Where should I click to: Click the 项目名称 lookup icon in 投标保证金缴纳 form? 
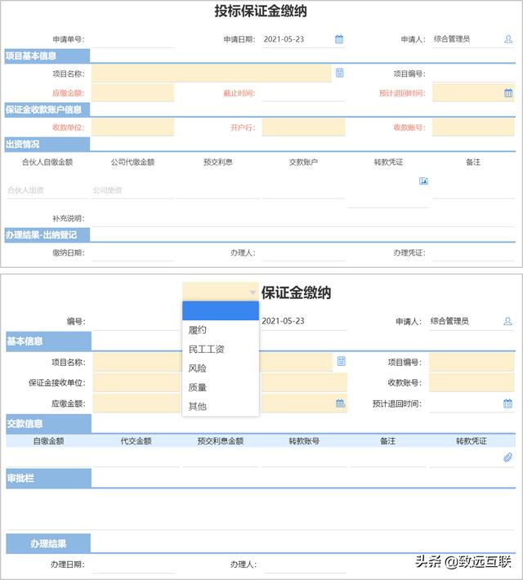click(x=339, y=73)
